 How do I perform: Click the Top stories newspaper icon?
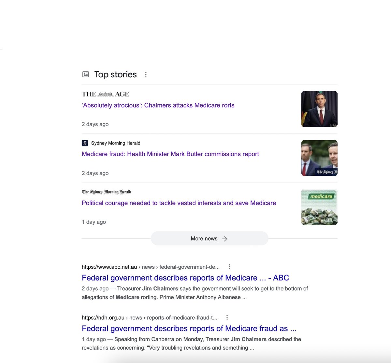tap(86, 74)
